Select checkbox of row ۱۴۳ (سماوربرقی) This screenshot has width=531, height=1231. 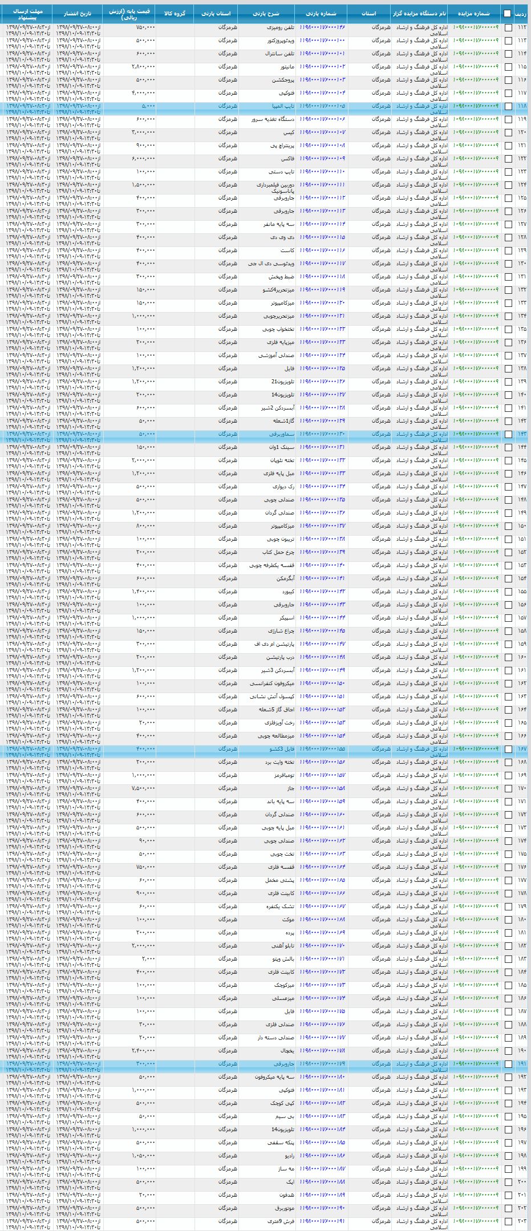508,435
